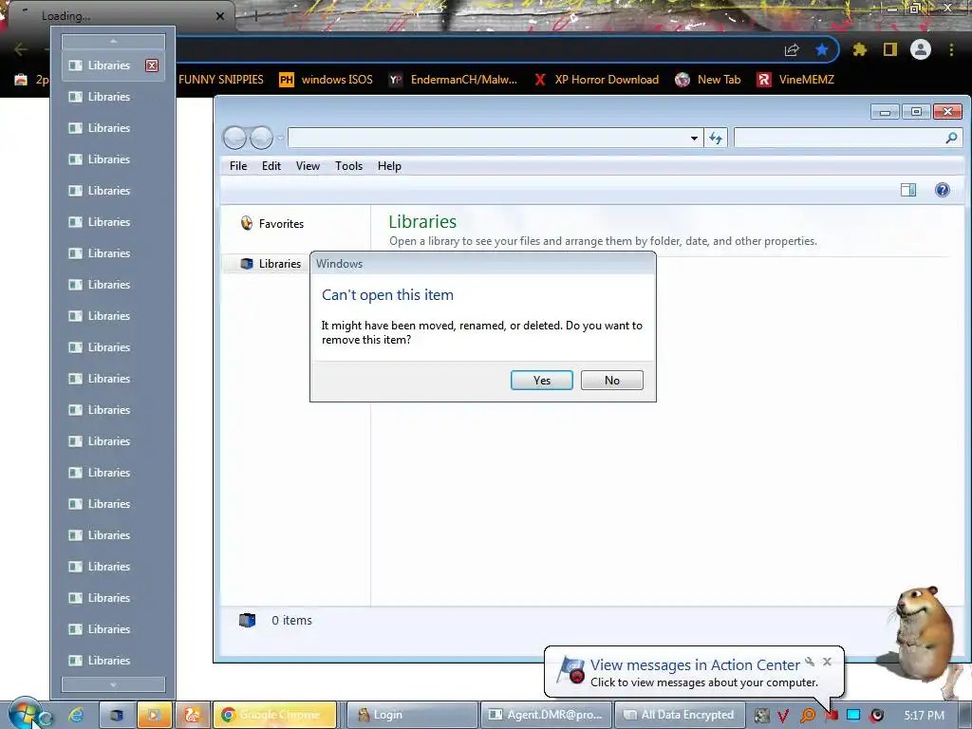Expand the address bar history dropdown
972x729 pixels.
click(694, 138)
